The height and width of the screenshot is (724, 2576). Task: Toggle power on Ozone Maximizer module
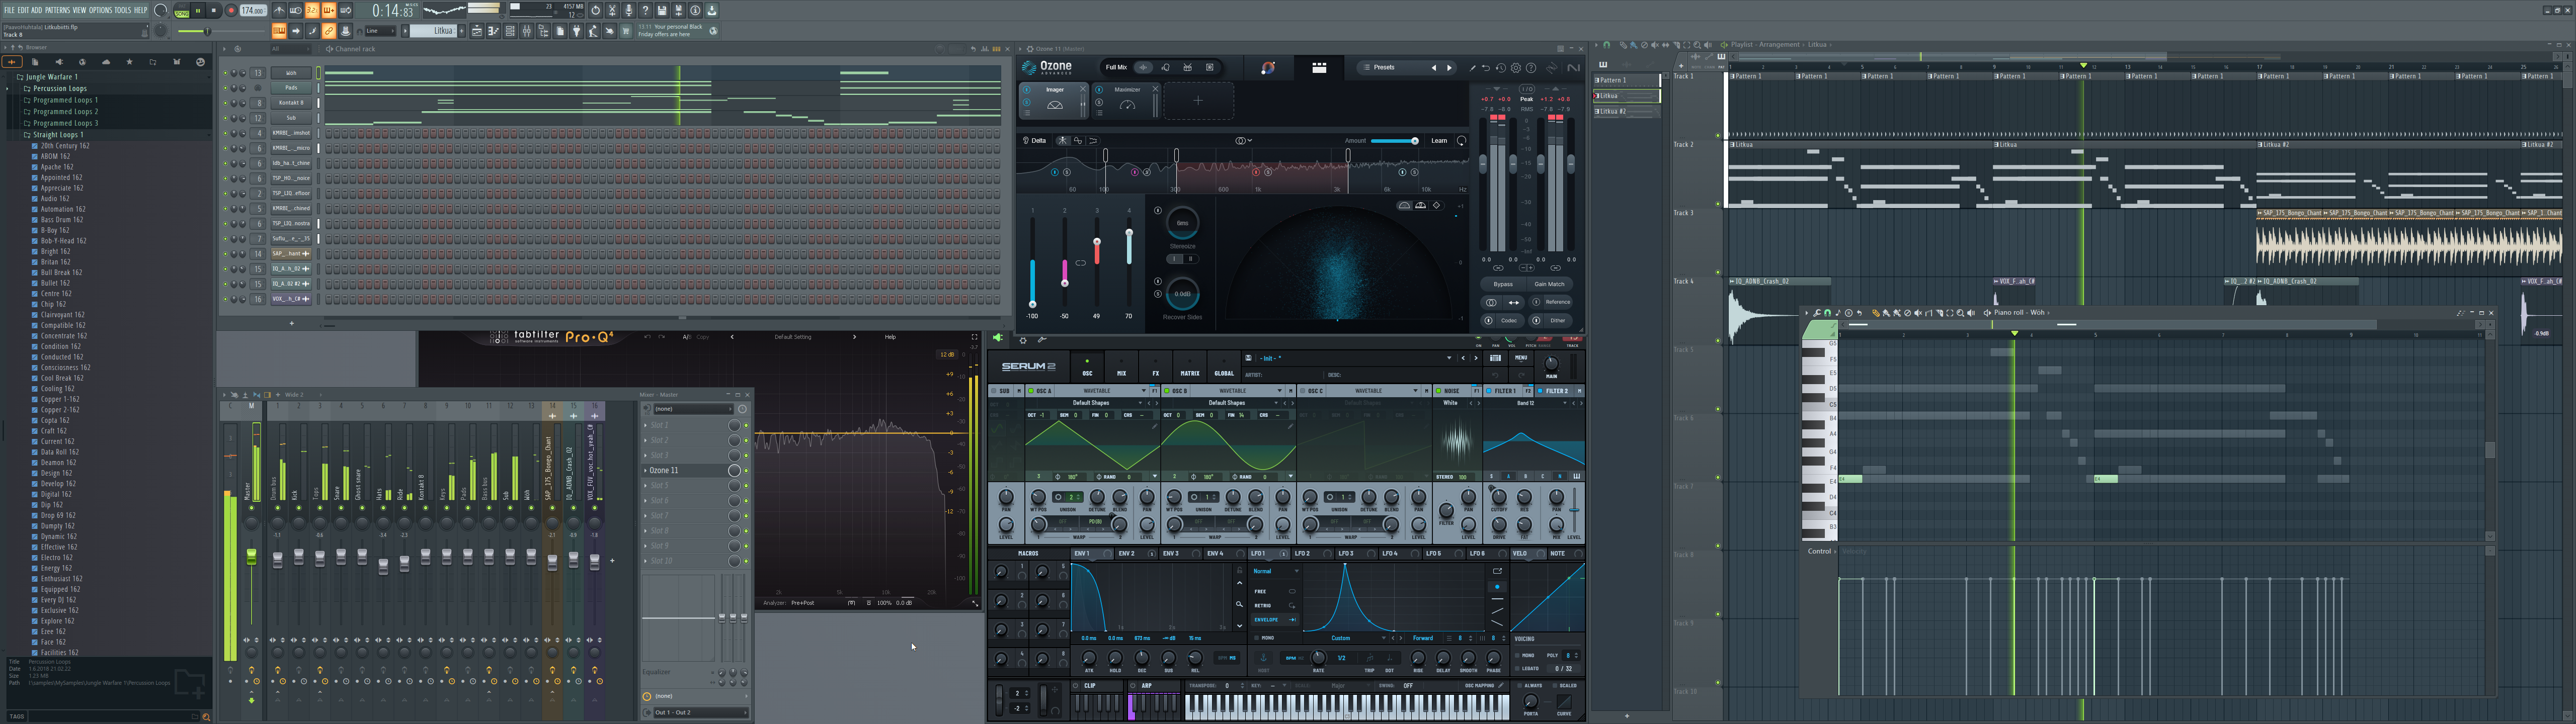[x=1099, y=90]
